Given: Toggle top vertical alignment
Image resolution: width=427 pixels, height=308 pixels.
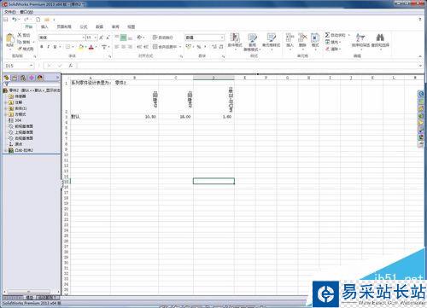Looking at the screenshot, I should 117,38.
